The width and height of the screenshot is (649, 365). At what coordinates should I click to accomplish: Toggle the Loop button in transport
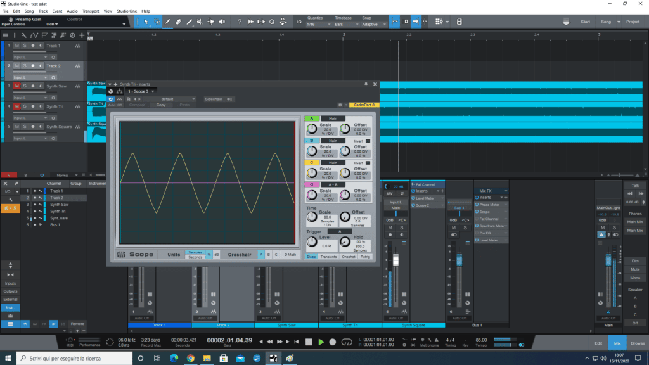pos(347,342)
